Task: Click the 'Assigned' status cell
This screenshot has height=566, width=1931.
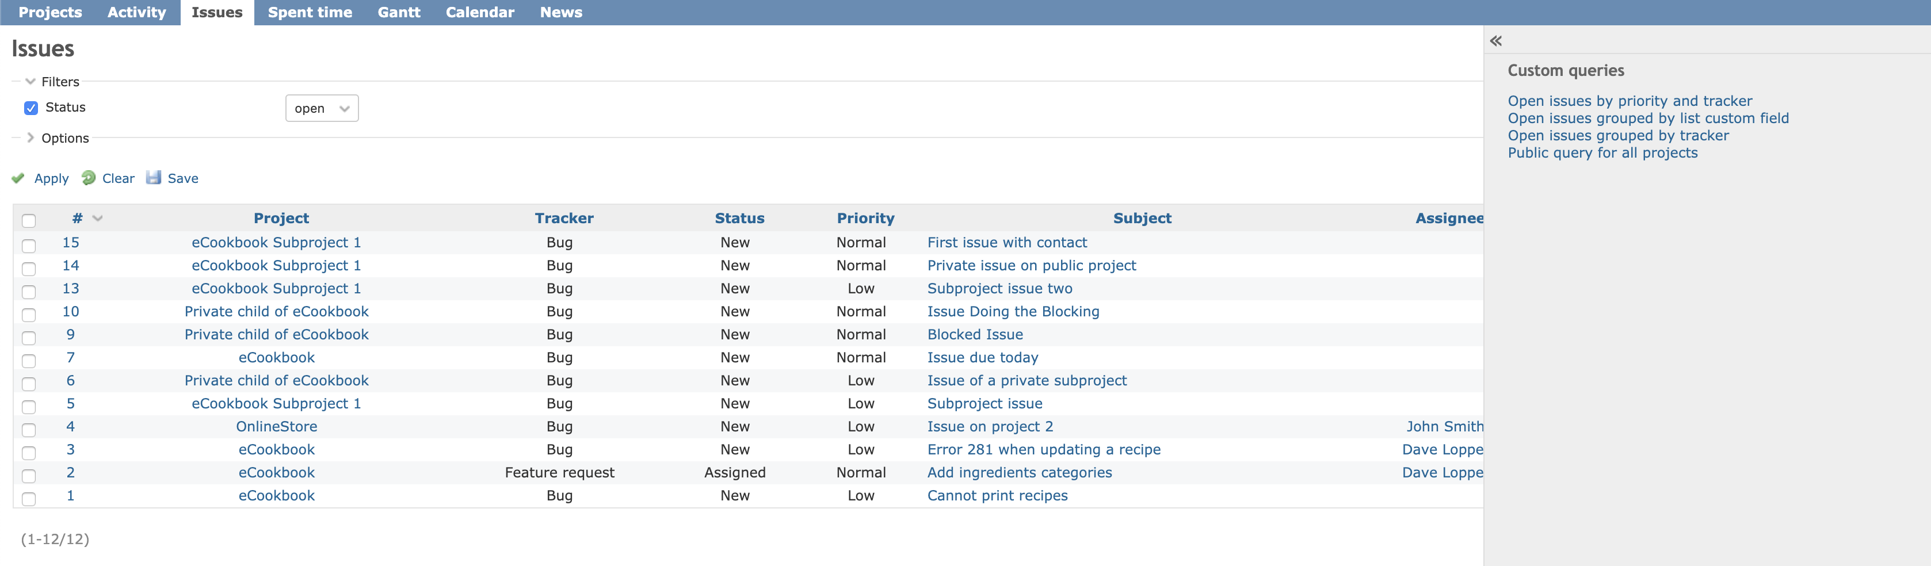Action: (x=735, y=472)
